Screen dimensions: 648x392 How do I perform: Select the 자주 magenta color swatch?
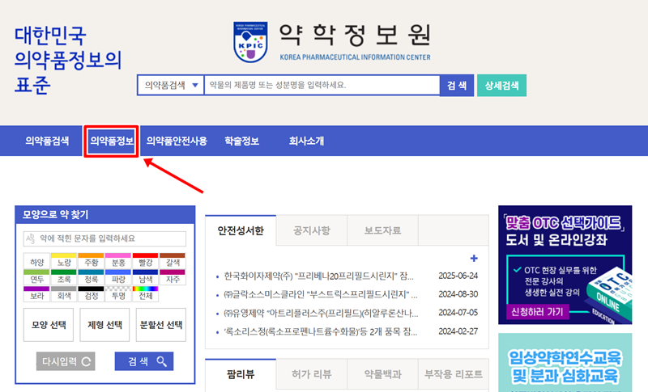(x=173, y=277)
